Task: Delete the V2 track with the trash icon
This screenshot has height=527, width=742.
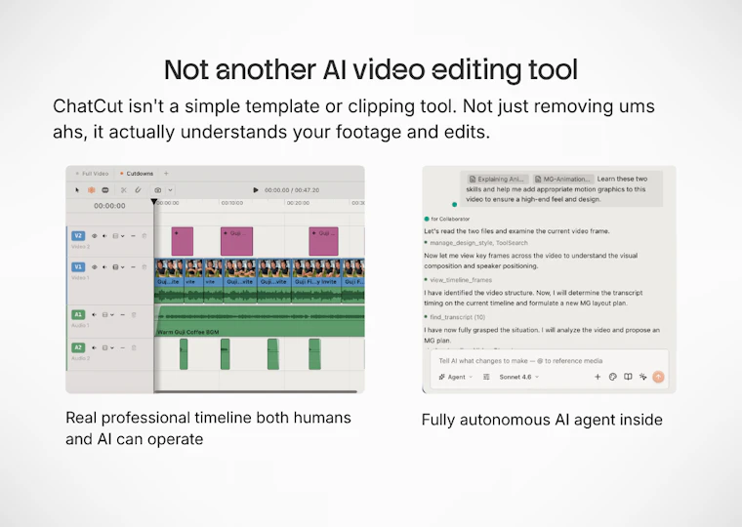Action: 144,235
